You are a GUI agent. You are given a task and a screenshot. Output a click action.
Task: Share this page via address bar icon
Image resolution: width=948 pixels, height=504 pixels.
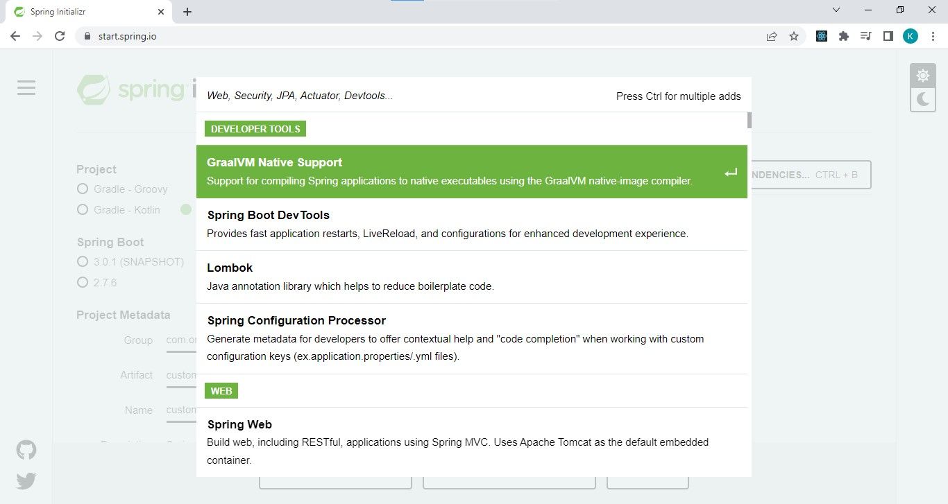point(772,36)
